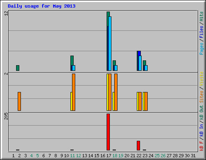Screen dimensions: 206x160
Task: Click day label "15" on the x-axis
Action: [x=97, y=156]
